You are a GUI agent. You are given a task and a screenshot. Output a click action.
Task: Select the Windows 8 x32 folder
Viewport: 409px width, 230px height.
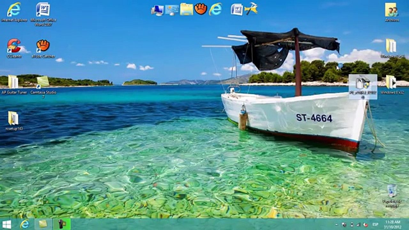pos(392,85)
